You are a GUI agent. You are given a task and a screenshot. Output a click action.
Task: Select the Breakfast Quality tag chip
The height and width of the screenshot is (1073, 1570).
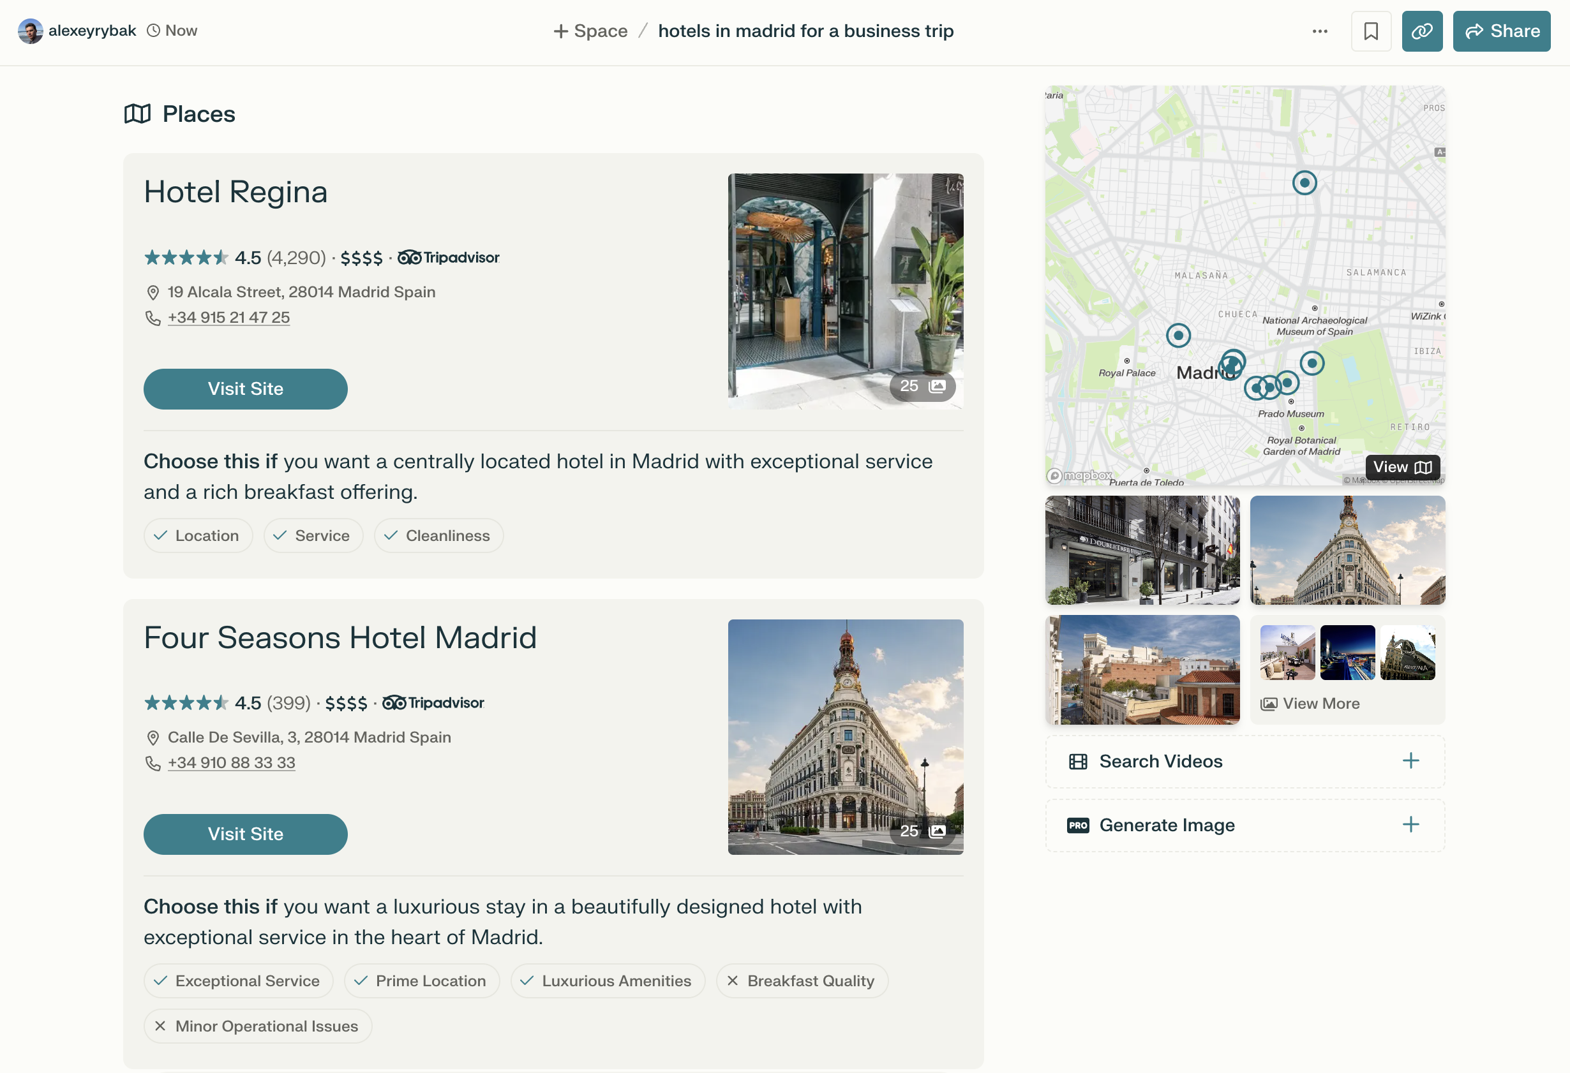click(802, 981)
